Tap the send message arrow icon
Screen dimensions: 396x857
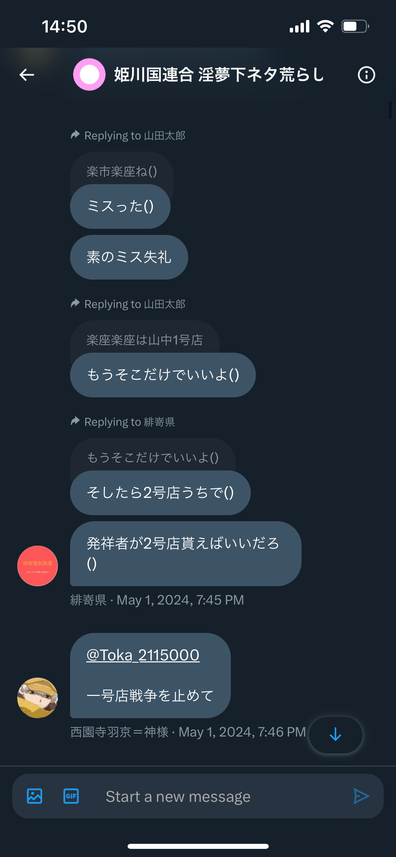coord(361,796)
